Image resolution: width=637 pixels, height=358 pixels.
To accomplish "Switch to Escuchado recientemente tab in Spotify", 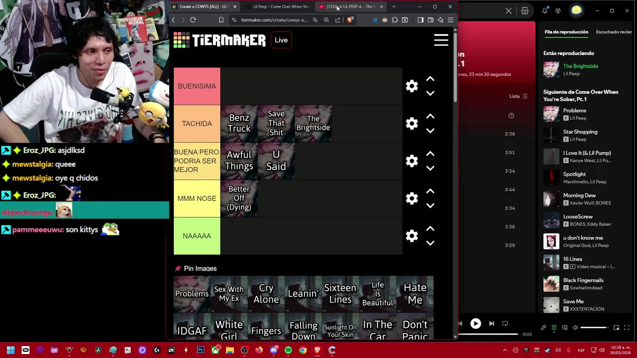I will pyautogui.click(x=614, y=32).
